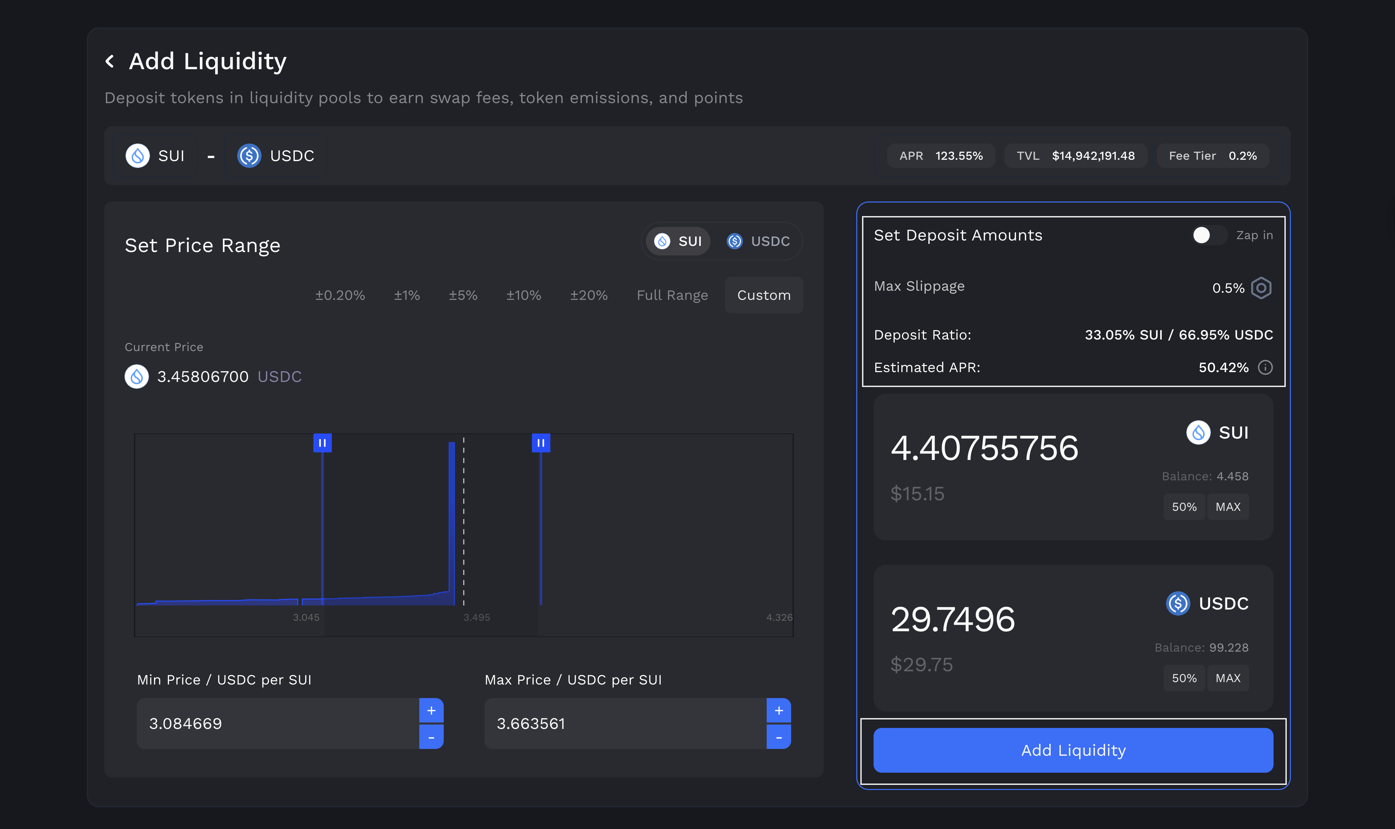The image size is (1395, 829).
Task: Choose the ±10% range preset
Action: click(x=523, y=295)
